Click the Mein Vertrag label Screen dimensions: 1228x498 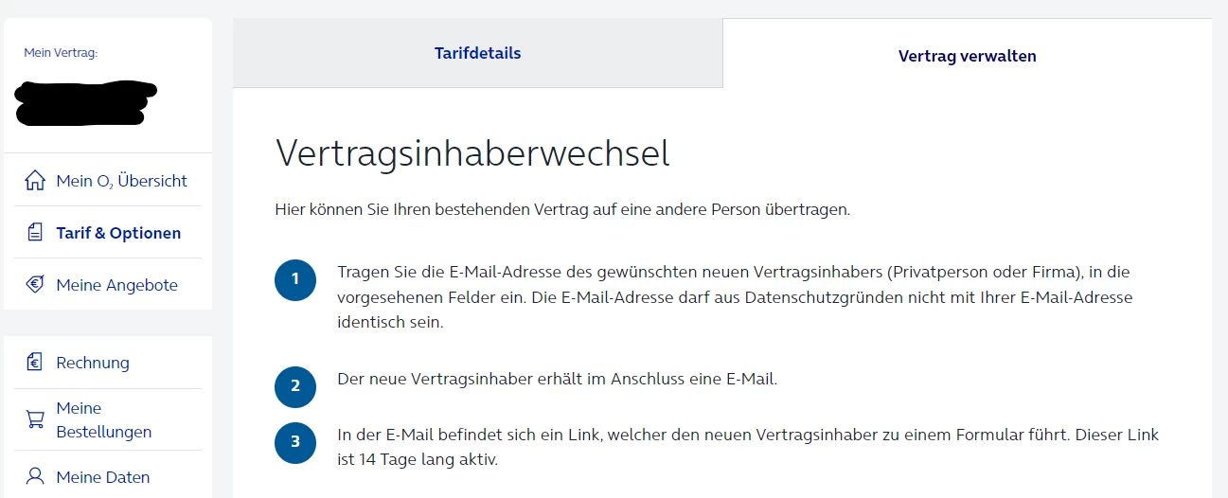pyautogui.click(x=61, y=53)
